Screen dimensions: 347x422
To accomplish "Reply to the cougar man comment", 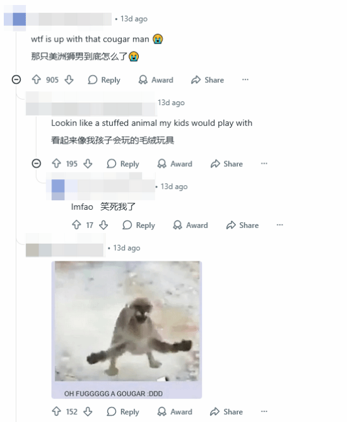I will pos(104,80).
